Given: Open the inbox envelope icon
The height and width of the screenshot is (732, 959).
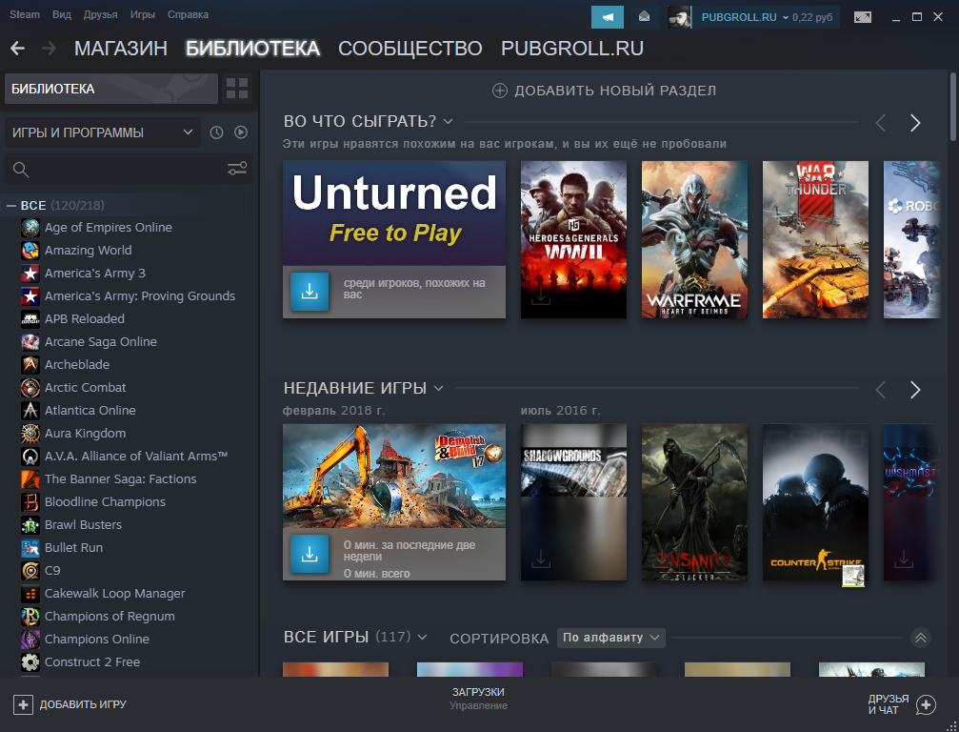Looking at the screenshot, I should [x=644, y=17].
